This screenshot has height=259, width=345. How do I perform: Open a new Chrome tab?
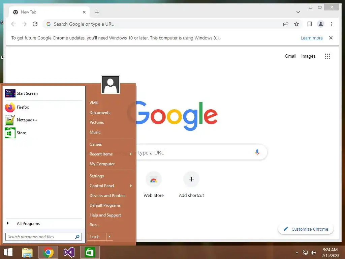pos(97,12)
